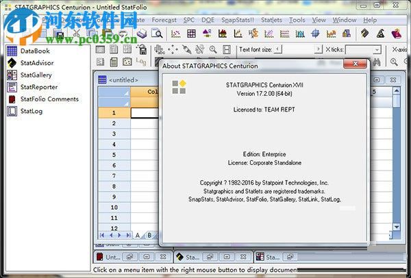The image size is (411, 278).
Task: Click the padlock save icon
Action: click(x=142, y=49)
